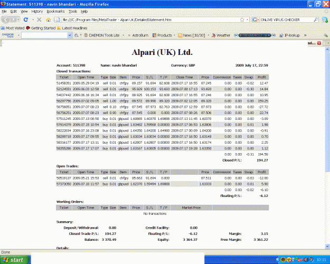Screen dimensions: 330x264
Task: Bookmark this page with the star icon
Action: pos(242,20)
